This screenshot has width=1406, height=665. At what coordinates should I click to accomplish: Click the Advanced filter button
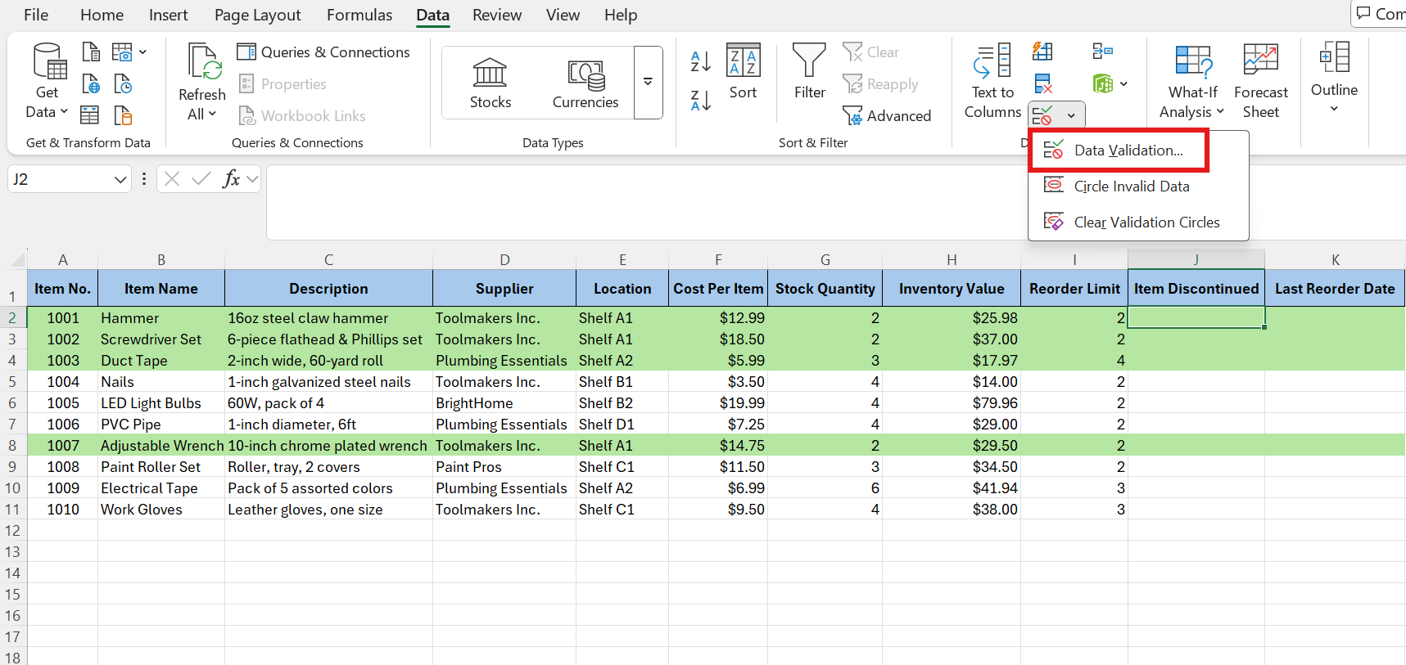point(887,116)
